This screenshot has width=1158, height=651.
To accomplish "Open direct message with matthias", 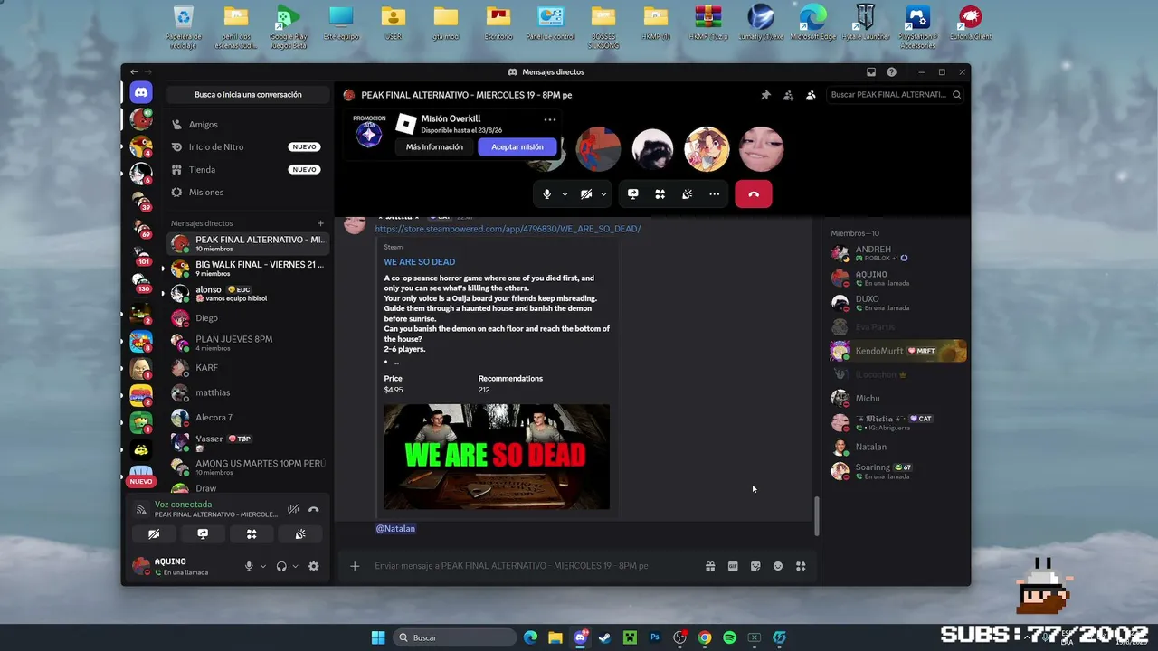I will click(248, 392).
